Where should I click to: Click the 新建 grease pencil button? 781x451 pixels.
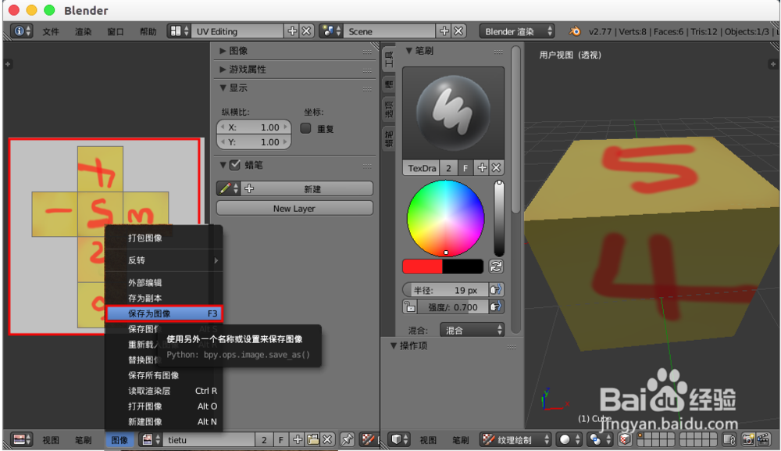(307, 188)
